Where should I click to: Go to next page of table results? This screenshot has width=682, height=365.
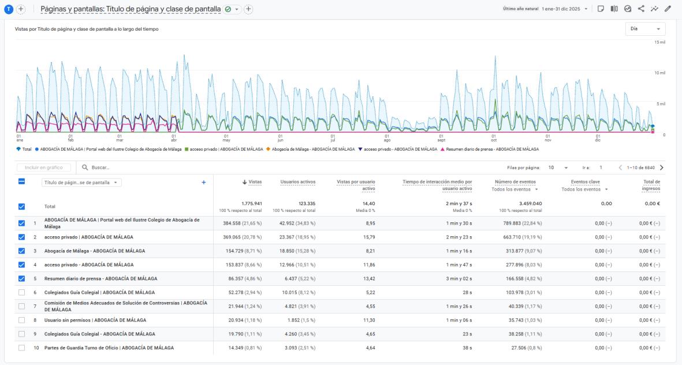[661, 168]
